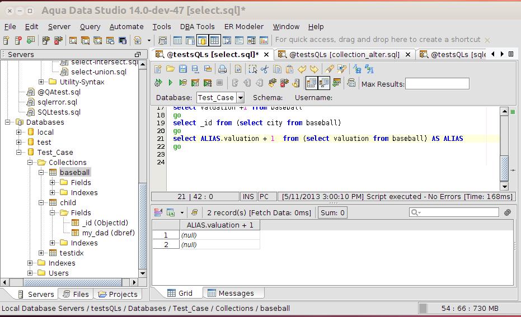Click the rectangular selection cursor icon
The width and height of the screenshot is (521, 317).
(252, 69)
